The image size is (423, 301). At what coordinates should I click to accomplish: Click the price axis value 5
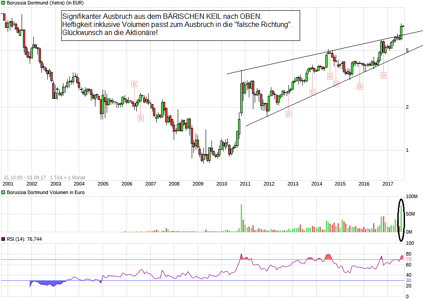[407, 51]
